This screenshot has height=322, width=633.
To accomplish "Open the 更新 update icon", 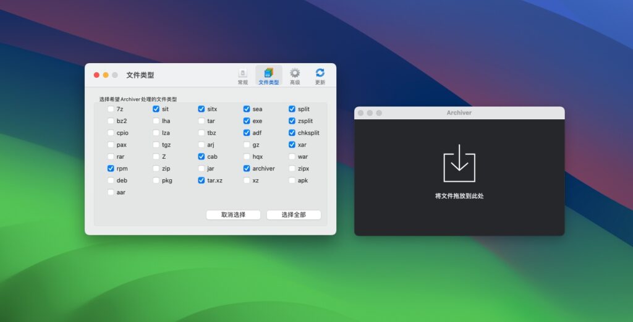I will click(x=320, y=76).
